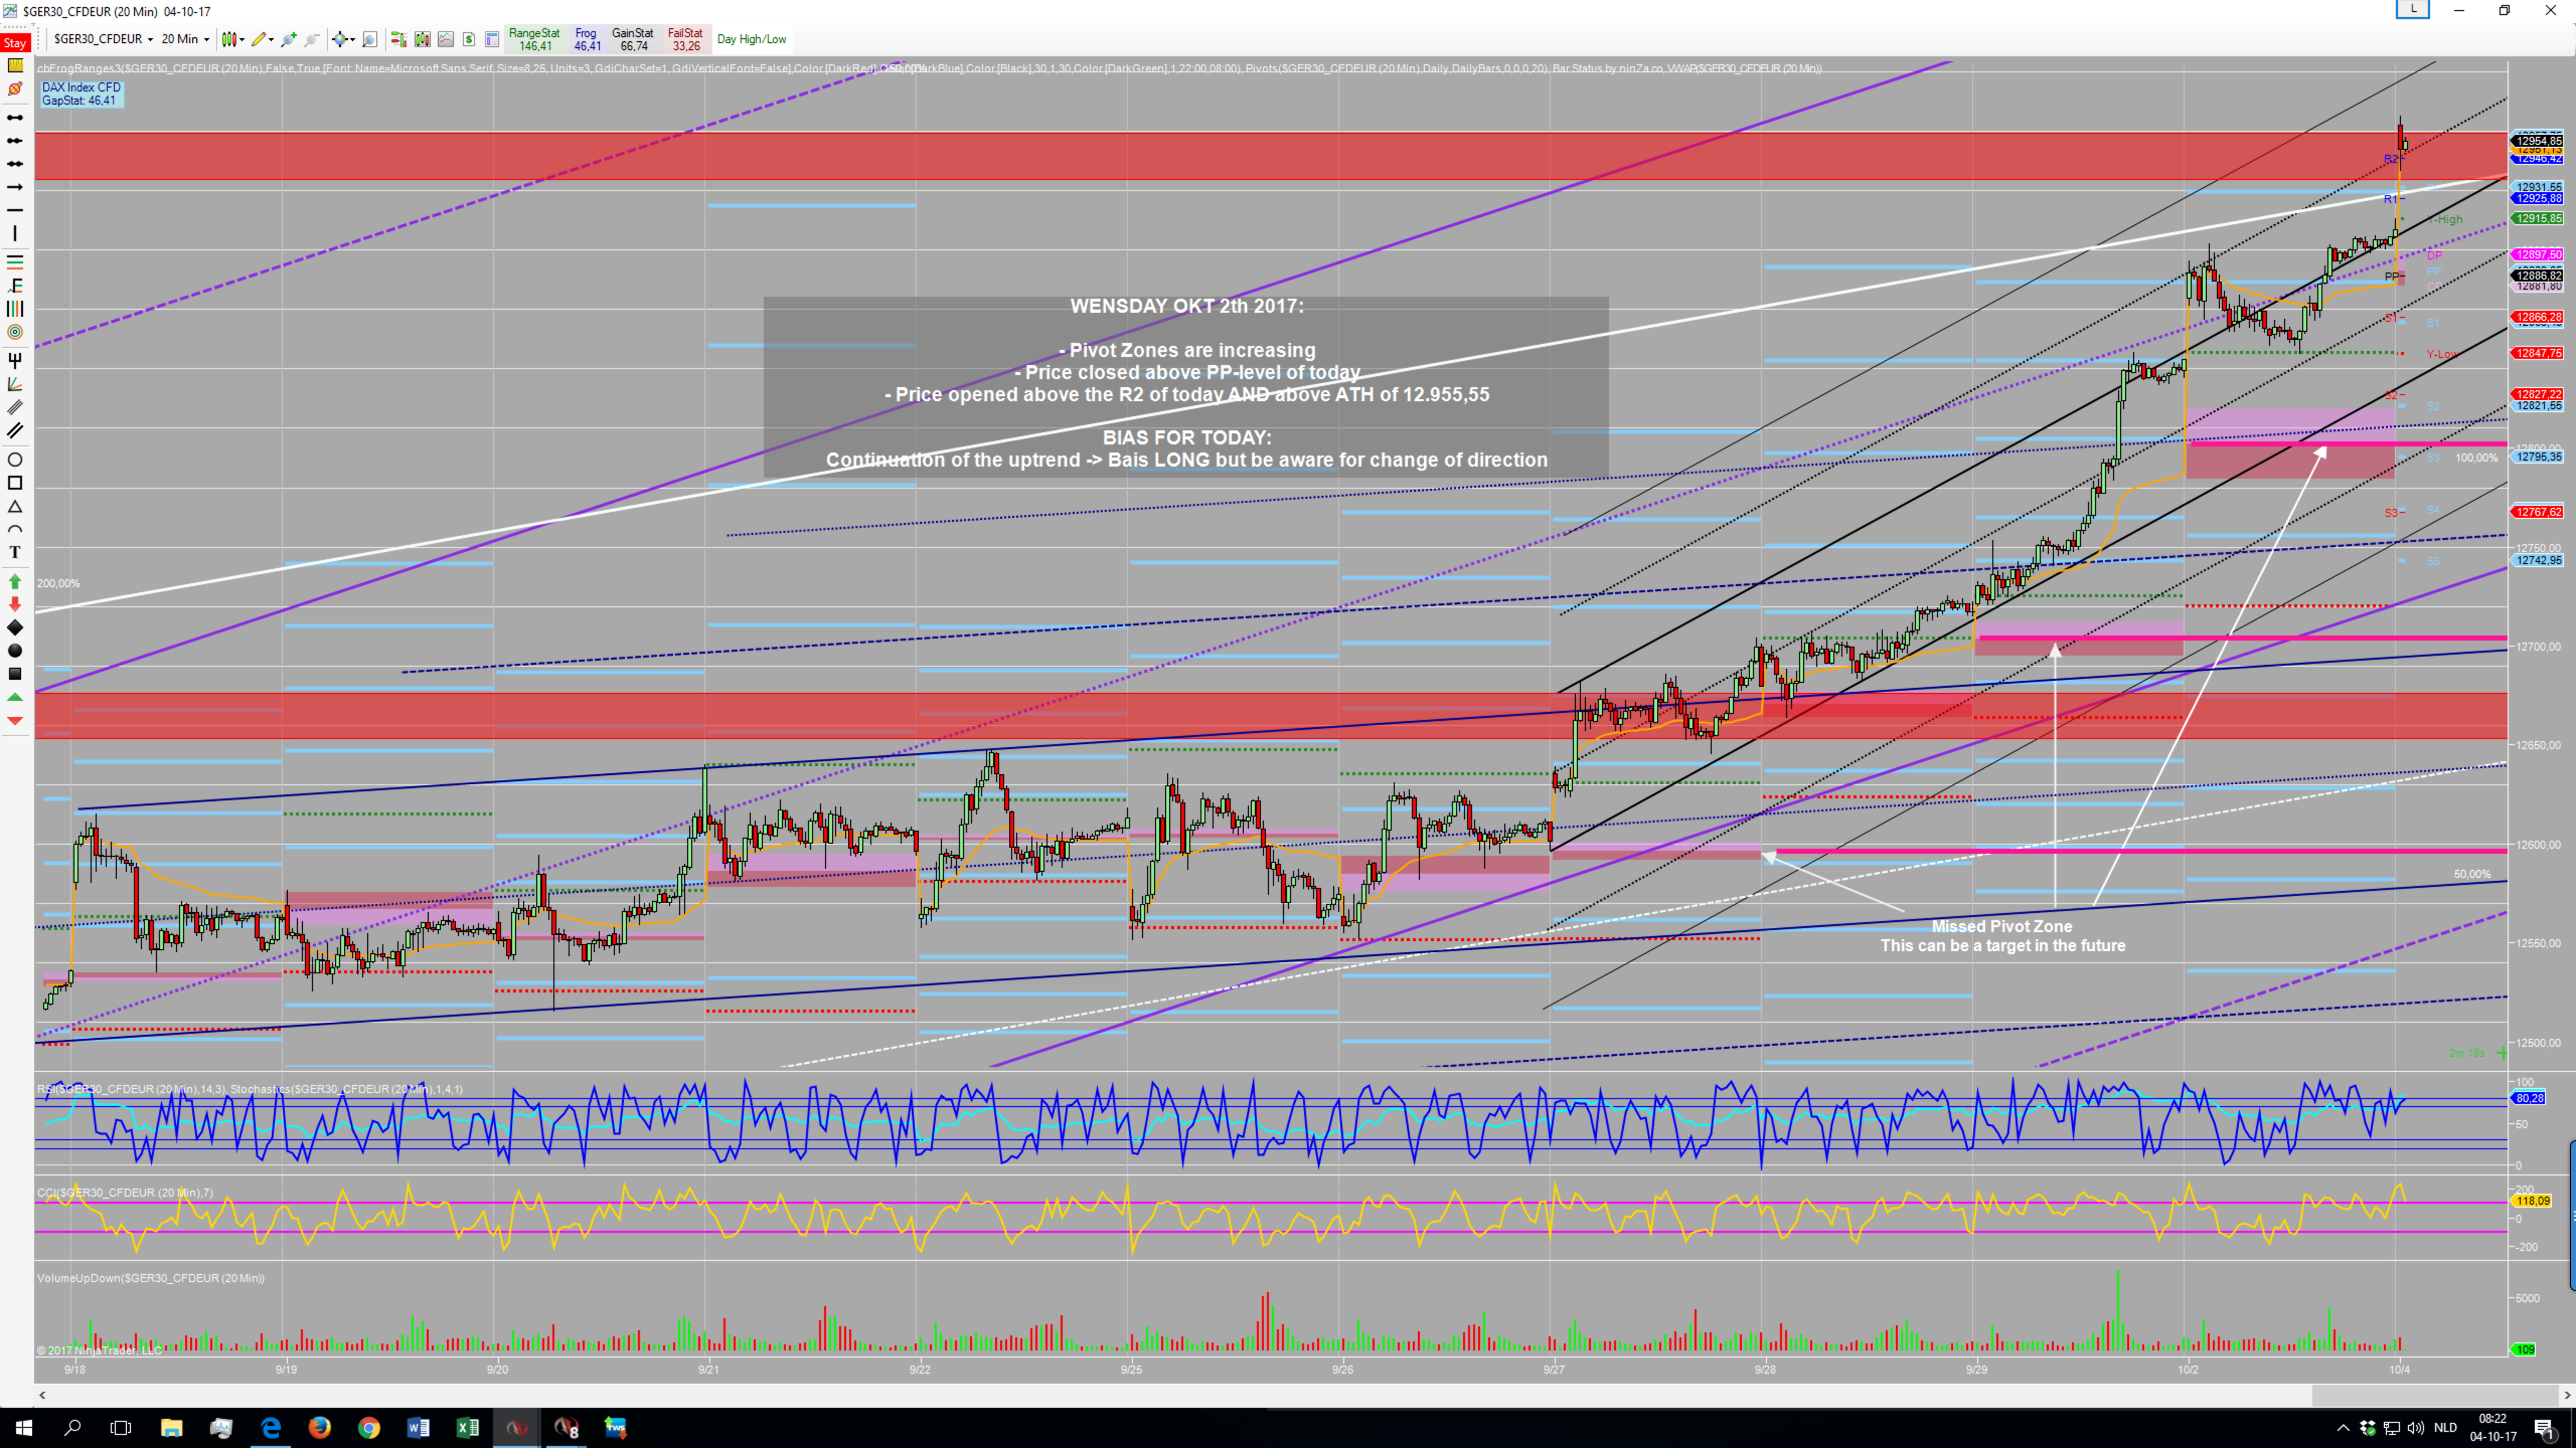Open File Explorer from the taskbar
This screenshot has width=2576, height=1448.
(x=171, y=1428)
